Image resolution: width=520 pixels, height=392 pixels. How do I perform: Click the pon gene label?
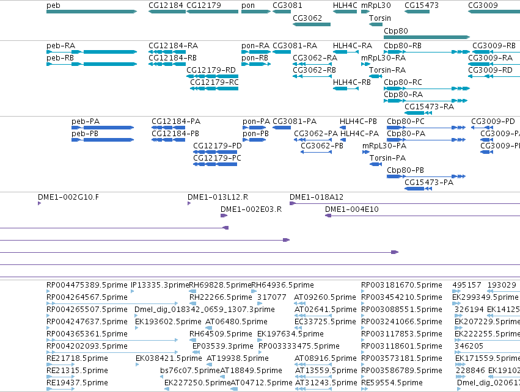click(x=248, y=5)
